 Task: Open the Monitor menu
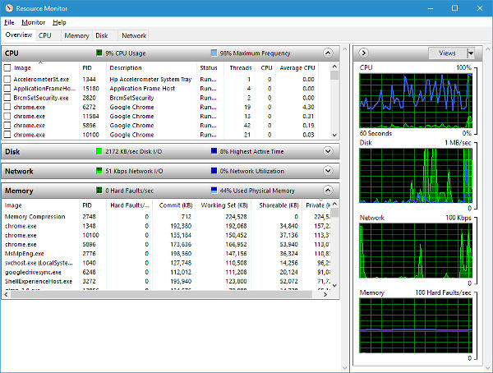point(34,22)
